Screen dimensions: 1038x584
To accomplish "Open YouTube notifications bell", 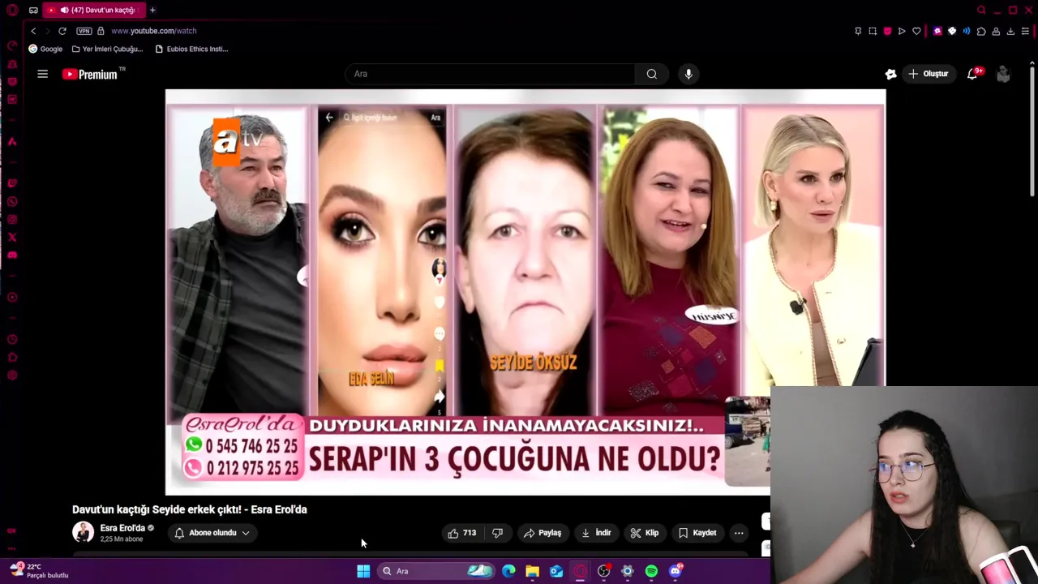I will pos(972,74).
